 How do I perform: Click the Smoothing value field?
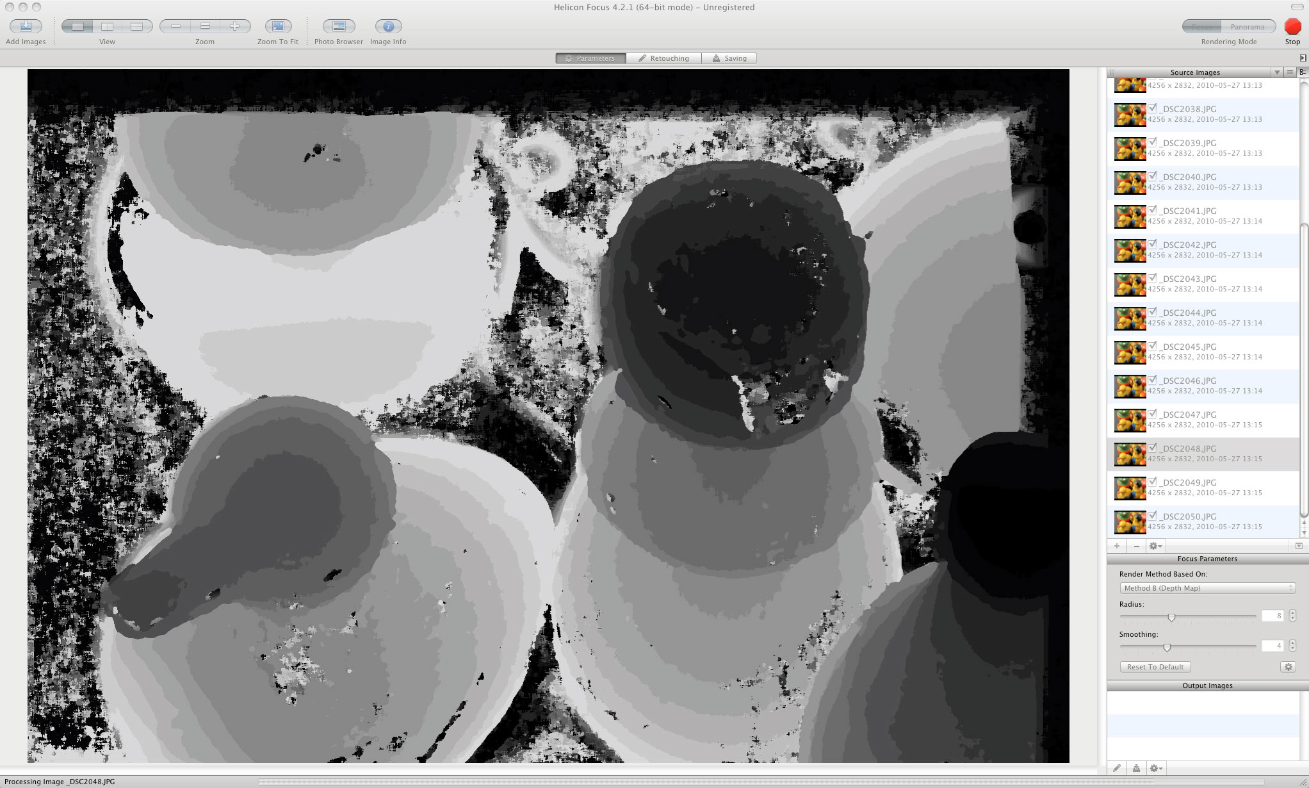pyautogui.click(x=1272, y=646)
